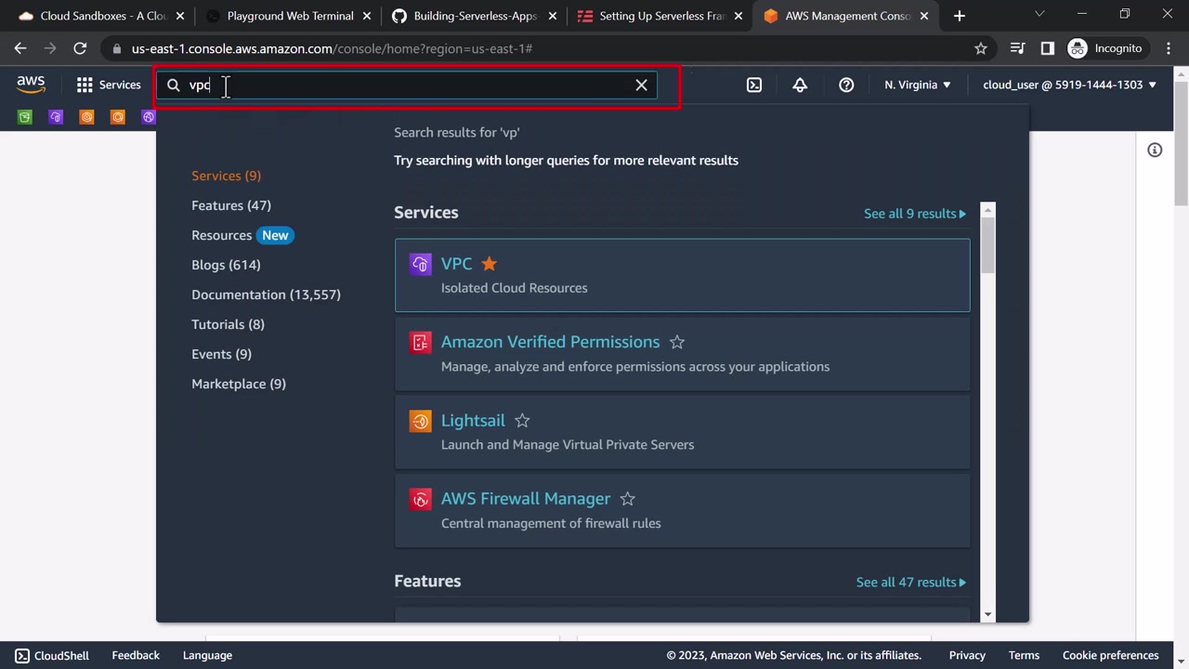Image resolution: width=1189 pixels, height=669 pixels.
Task: Open the Services grid menu icon
Action: coord(85,85)
